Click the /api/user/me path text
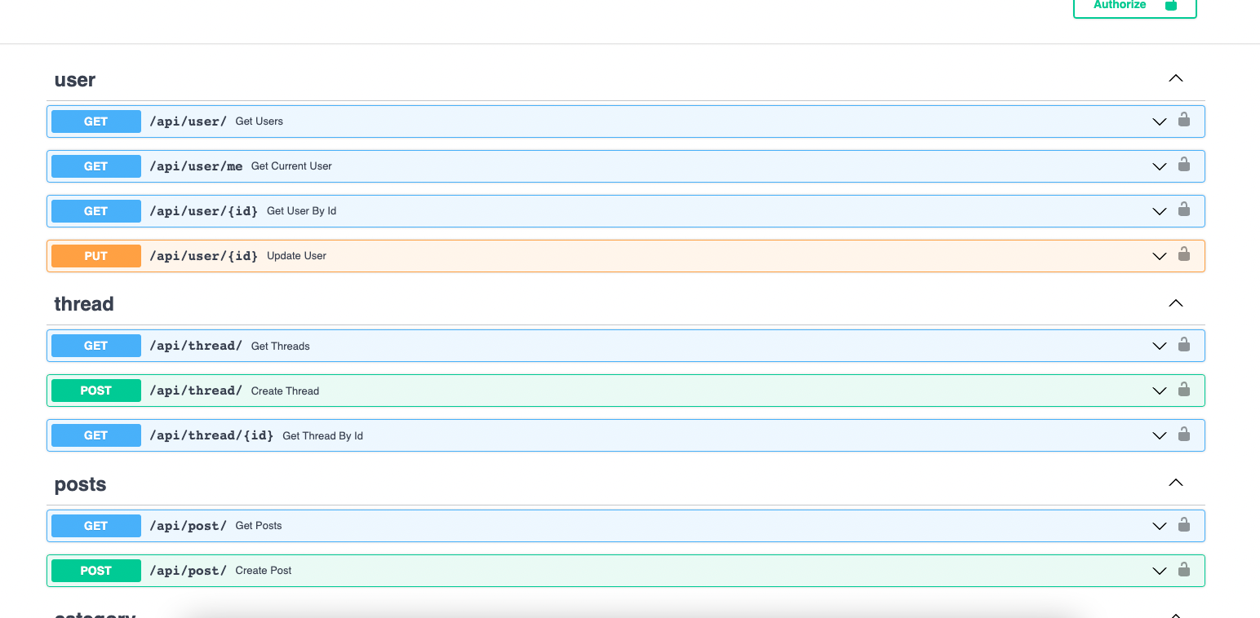The image size is (1260, 618). pyautogui.click(x=196, y=166)
